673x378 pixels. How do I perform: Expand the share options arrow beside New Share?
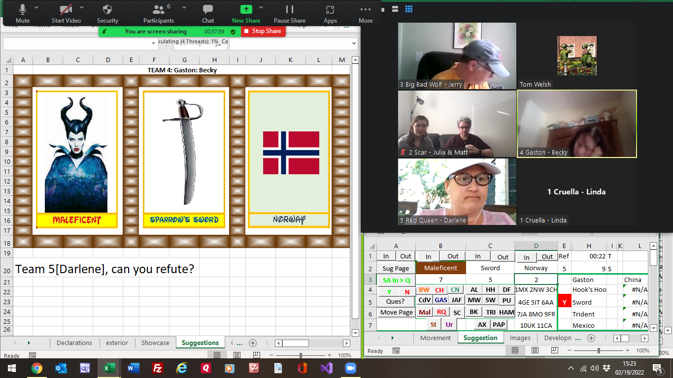(x=261, y=7)
